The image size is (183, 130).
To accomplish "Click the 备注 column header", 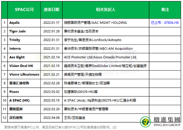I will (165, 10).
